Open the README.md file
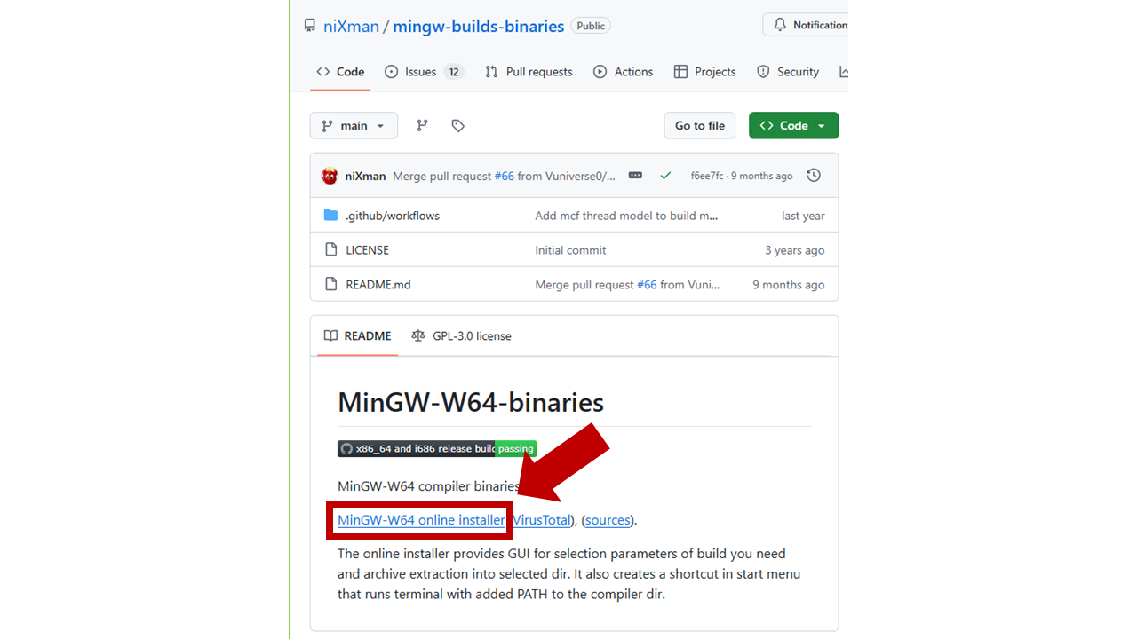The width and height of the screenshot is (1137, 639). [378, 285]
